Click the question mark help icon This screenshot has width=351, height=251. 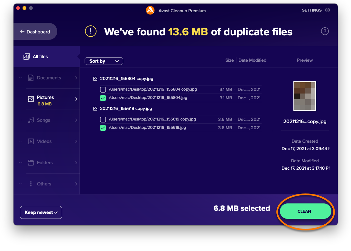[x=325, y=31]
